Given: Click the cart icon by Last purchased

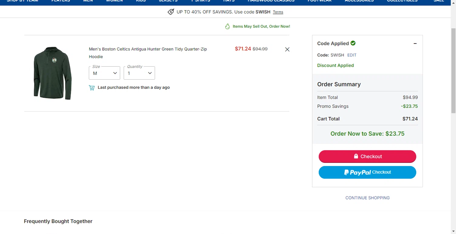Looking at the screenshot, I should point(92,88).
